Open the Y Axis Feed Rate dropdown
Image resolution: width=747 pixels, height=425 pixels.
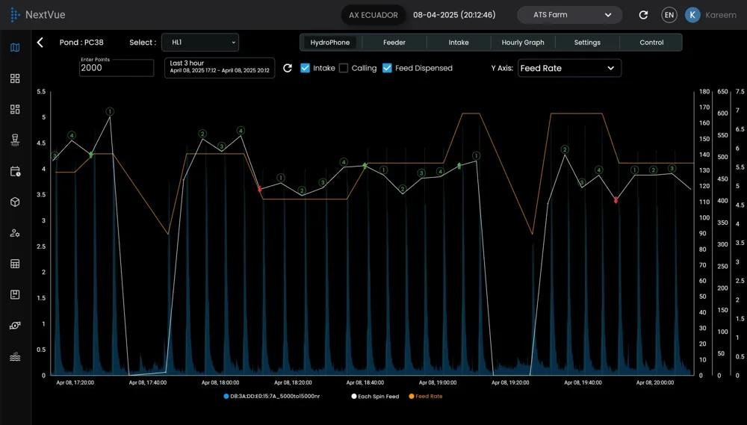pyautogui.click(x=569, y=68)
